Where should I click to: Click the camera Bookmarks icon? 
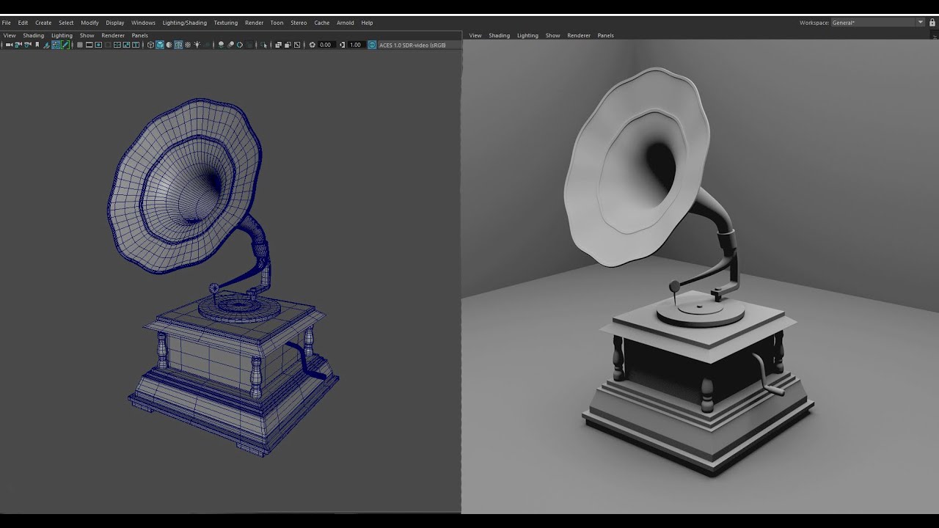coord(37,45)
